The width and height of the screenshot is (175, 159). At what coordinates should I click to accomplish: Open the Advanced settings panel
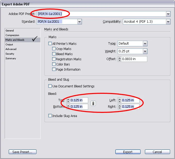coord(22,49)
